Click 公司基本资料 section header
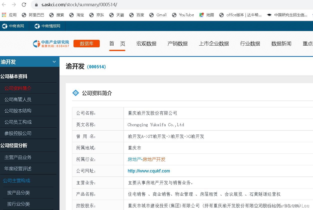Viewport: 313px width, 210px height. [x=14, y=77]
